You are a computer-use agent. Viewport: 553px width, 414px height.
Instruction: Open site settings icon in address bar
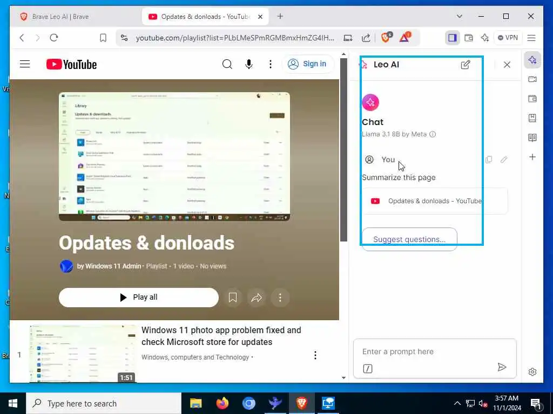[124, 38]
